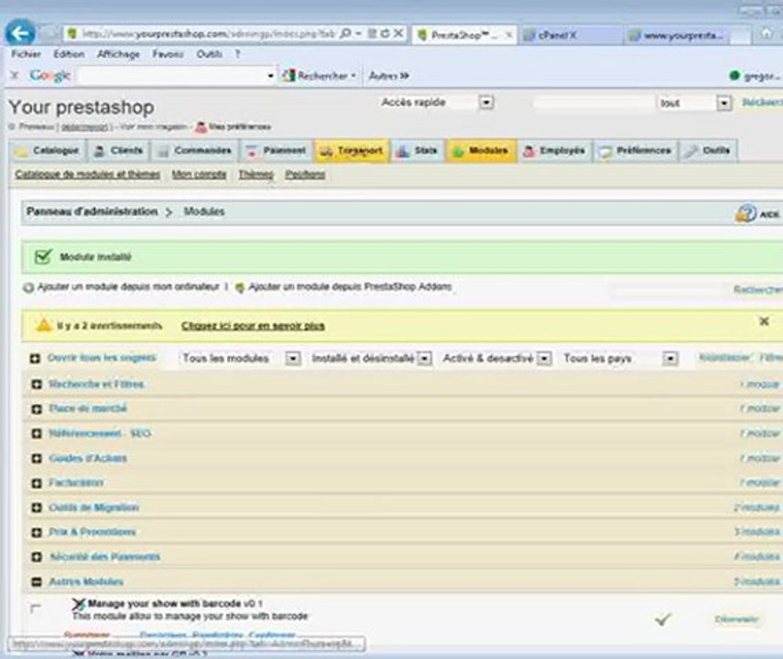Image resolution: width=783 pixels, height=659 pixels.
Task: Open the Préférences admin tab
Action: (636, 151)
